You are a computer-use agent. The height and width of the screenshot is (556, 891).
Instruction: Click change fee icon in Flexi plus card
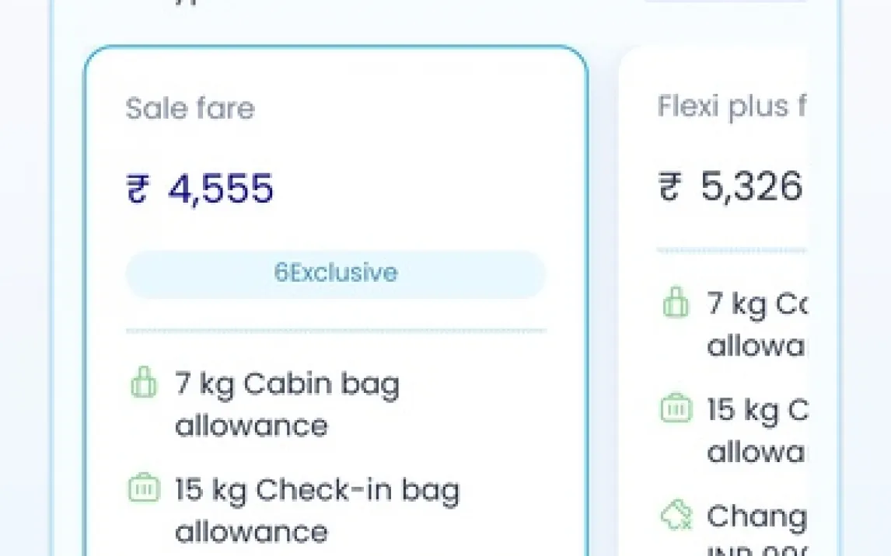coord(675,515)
